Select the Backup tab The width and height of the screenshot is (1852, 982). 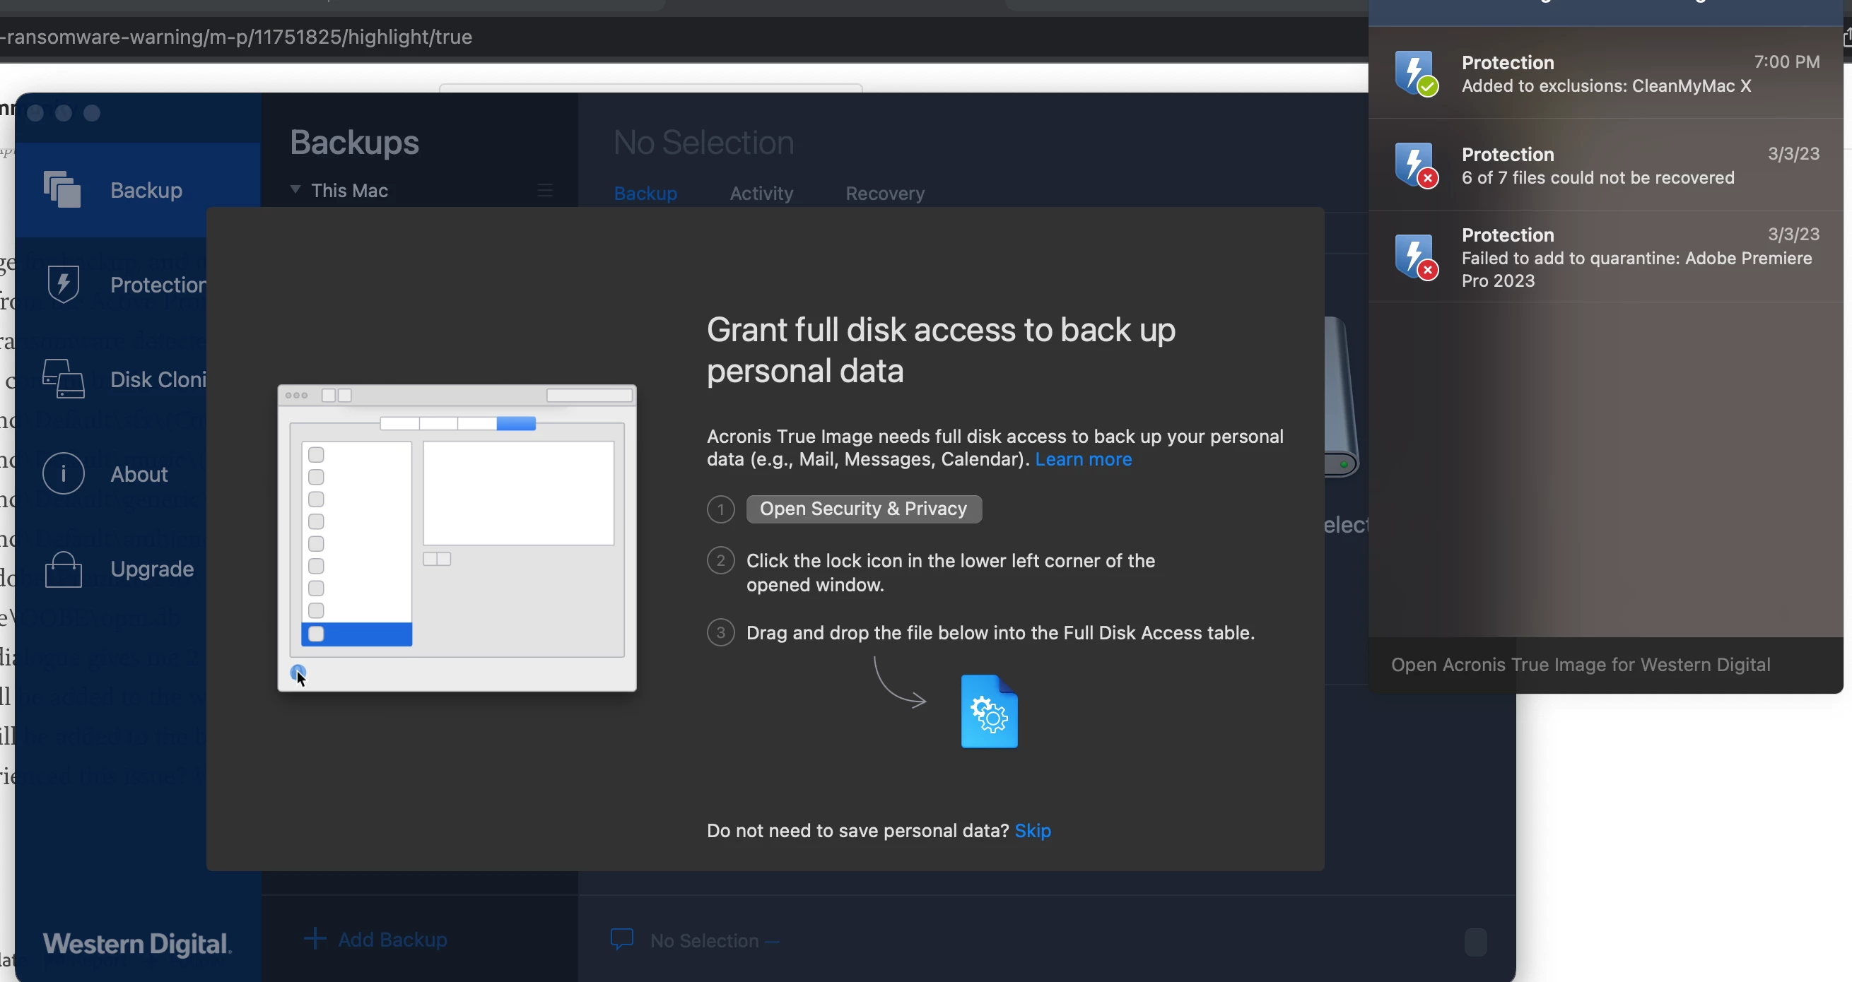coord(645,194)
